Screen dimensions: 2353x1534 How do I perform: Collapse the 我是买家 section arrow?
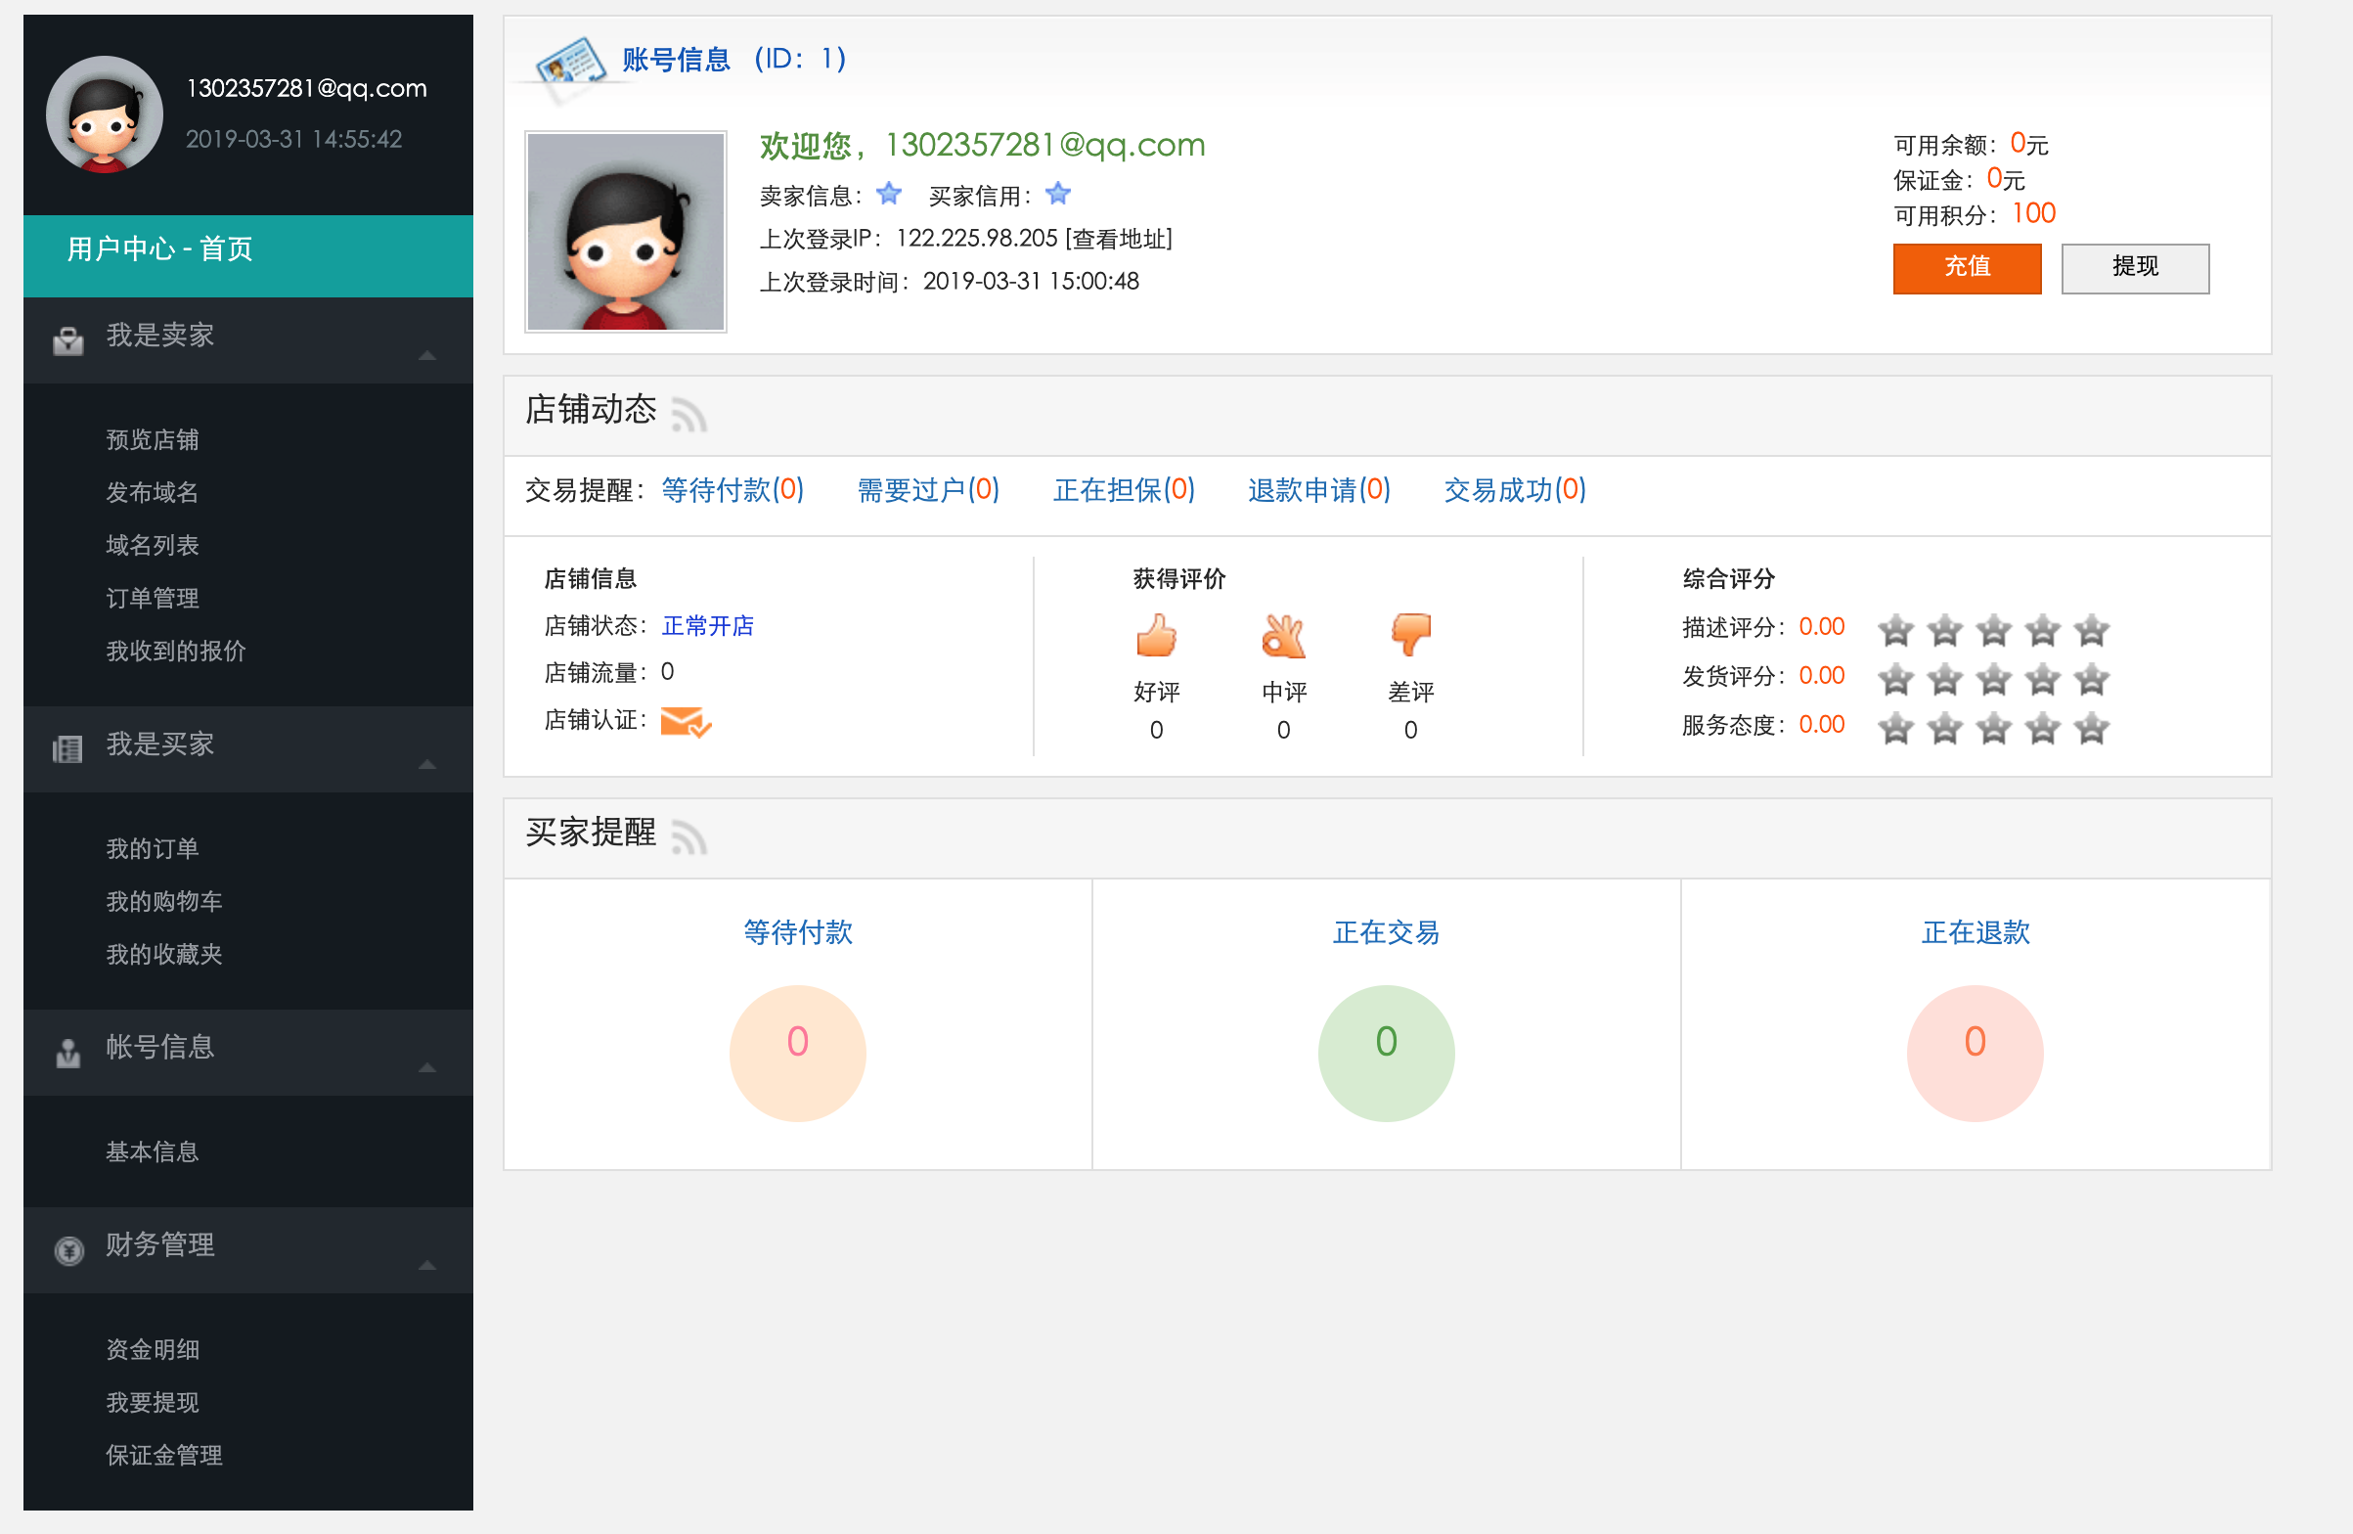[427, 764]
